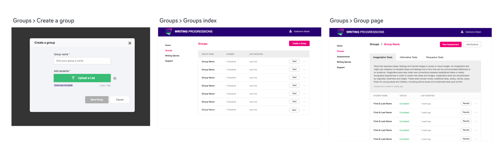
Task: Select Writing Genres in Groups index sidebar
Action: click(172, 56)
